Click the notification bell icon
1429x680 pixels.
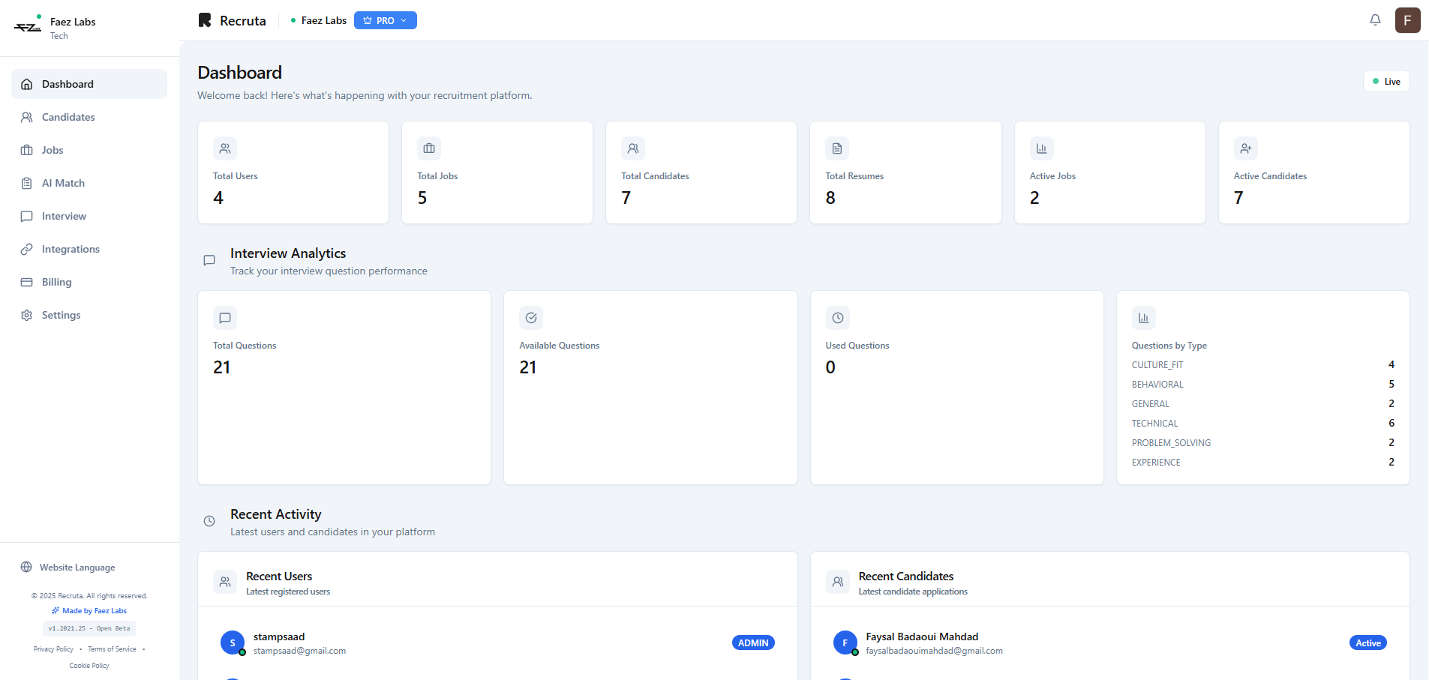point(1375,19)
